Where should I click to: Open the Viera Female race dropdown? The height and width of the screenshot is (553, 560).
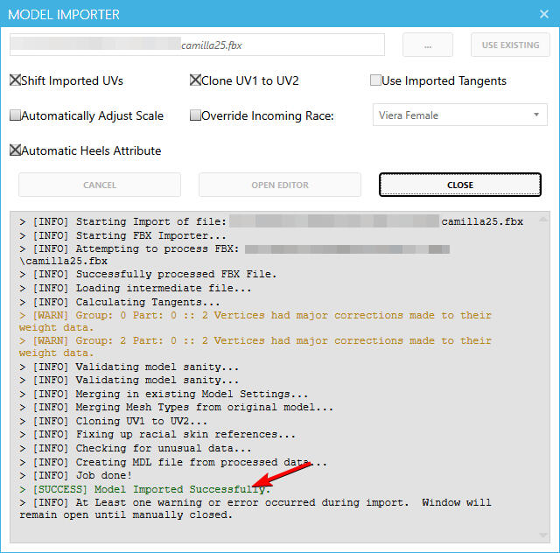point(460,115)
